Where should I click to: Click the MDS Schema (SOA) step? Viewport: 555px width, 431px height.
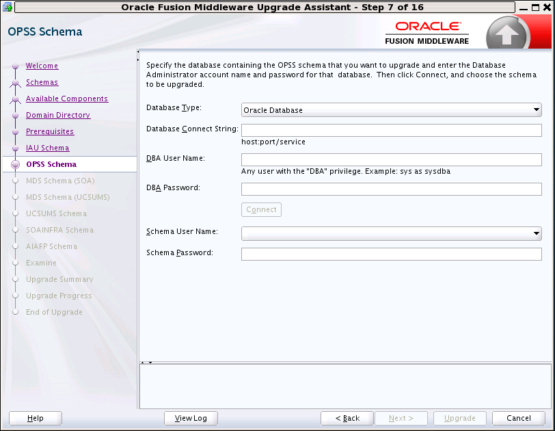(60, 181)
